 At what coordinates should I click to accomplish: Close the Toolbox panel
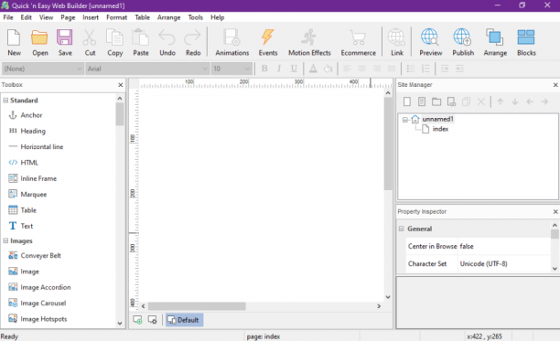pos(121,85)
